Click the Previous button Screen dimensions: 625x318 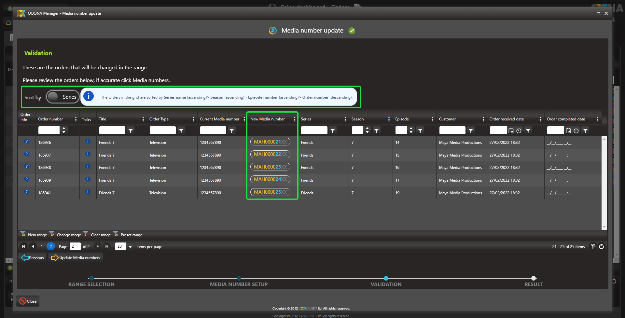[33, 258]
